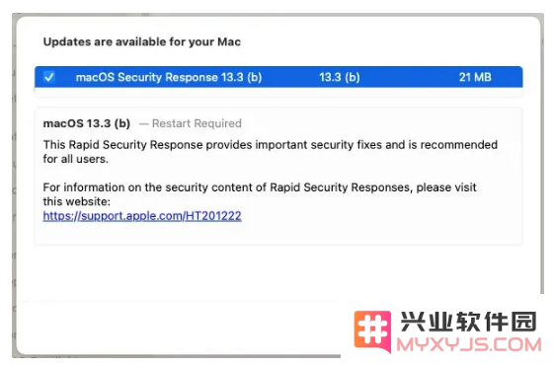This screenshot has height=368, width=554.
Task: Uncheck the macOS Security Response 13.3 (b) checkbox
Action: pyautogui.click(x=49, y=77)
